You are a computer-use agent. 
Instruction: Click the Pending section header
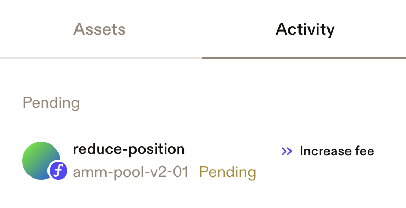click(51, 103)
